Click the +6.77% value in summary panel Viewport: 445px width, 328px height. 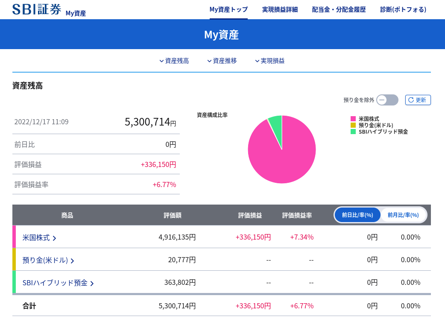(164, 184)
